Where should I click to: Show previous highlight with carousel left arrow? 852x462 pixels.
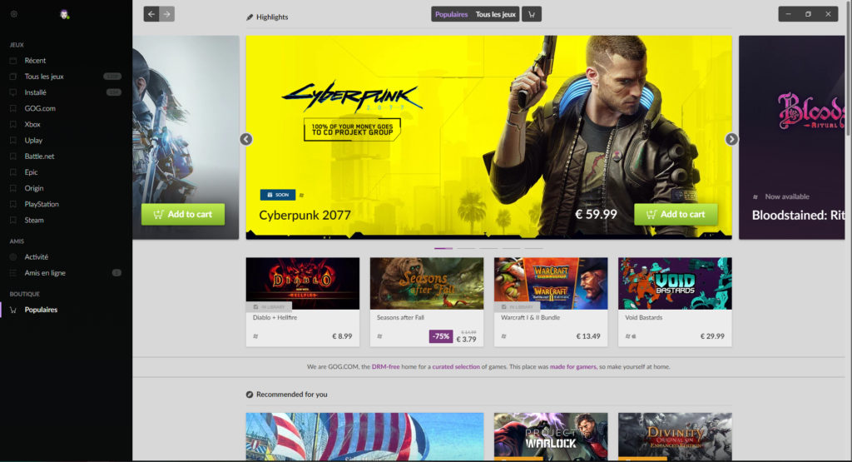246,139
